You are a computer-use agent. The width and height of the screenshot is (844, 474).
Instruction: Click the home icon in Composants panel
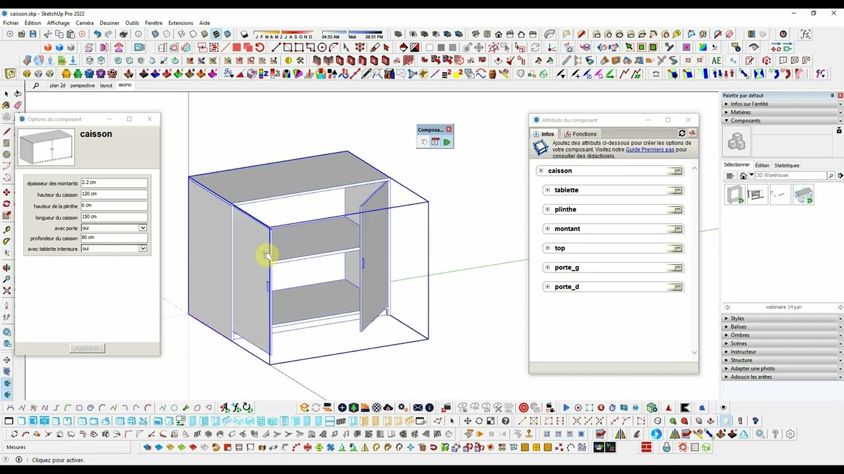pyautogui.click(x=743, y=176)
